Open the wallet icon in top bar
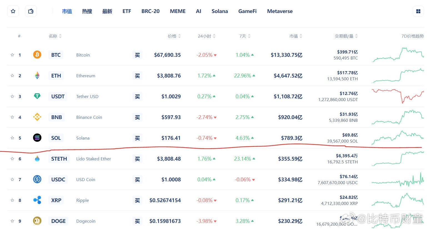Image resolution: width=427 pixels, height=229 pixels. click(x=31, y=11)
